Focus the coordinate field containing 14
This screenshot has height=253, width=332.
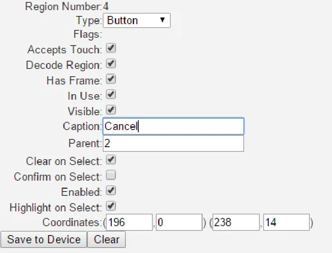point(286,222)
